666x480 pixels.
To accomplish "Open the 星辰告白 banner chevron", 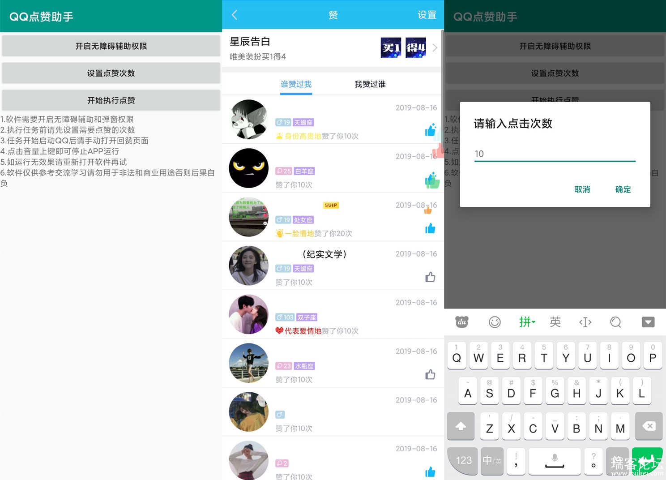I will click(x=435, y=47).
